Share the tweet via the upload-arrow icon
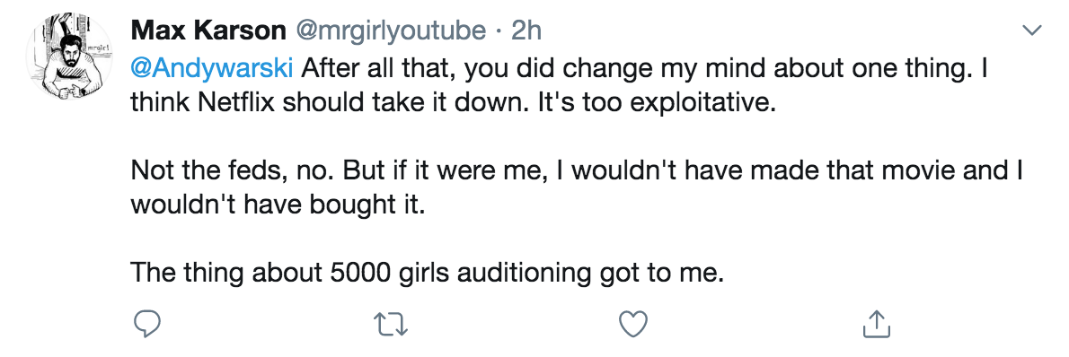Viewport: 1069px width, 357px height. tap(877, 325)
